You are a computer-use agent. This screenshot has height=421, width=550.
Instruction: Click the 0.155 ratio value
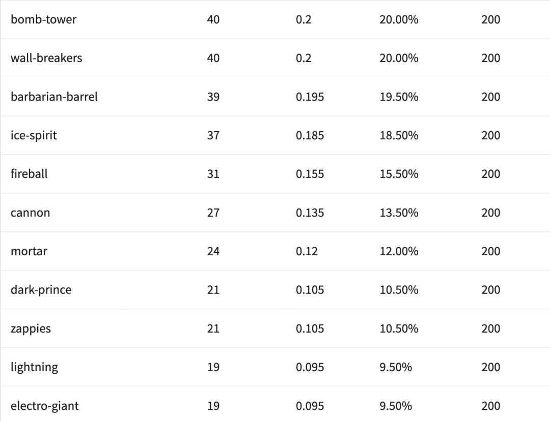click(310, 174)
